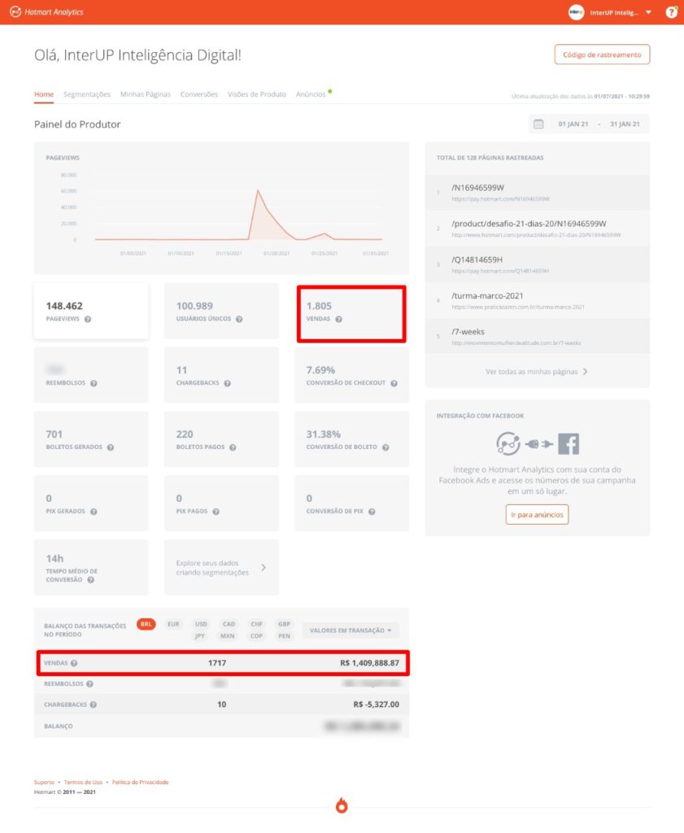Click the help icon on the Reembolsos metric card
The image size is (684, 833).
(94, 384)
